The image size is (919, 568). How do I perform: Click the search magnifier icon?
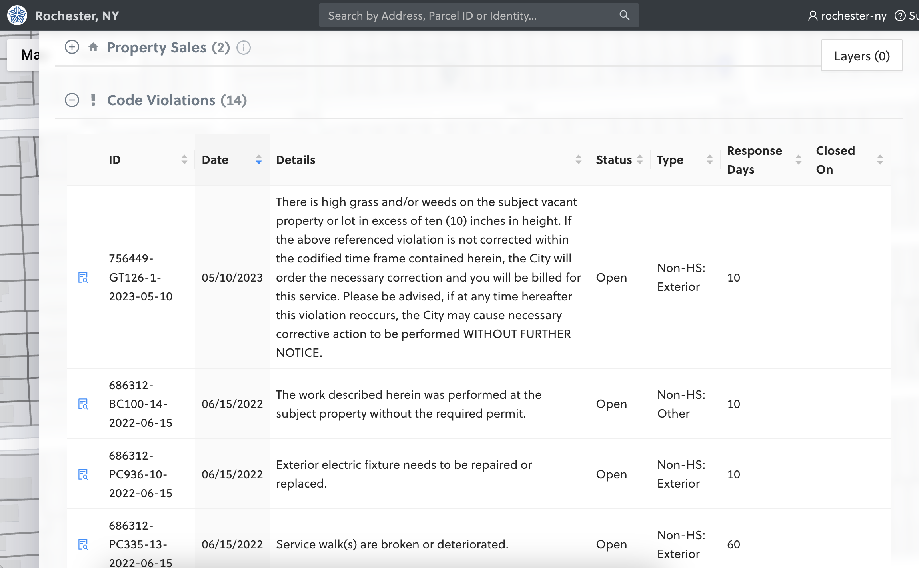tap(624, 15)
